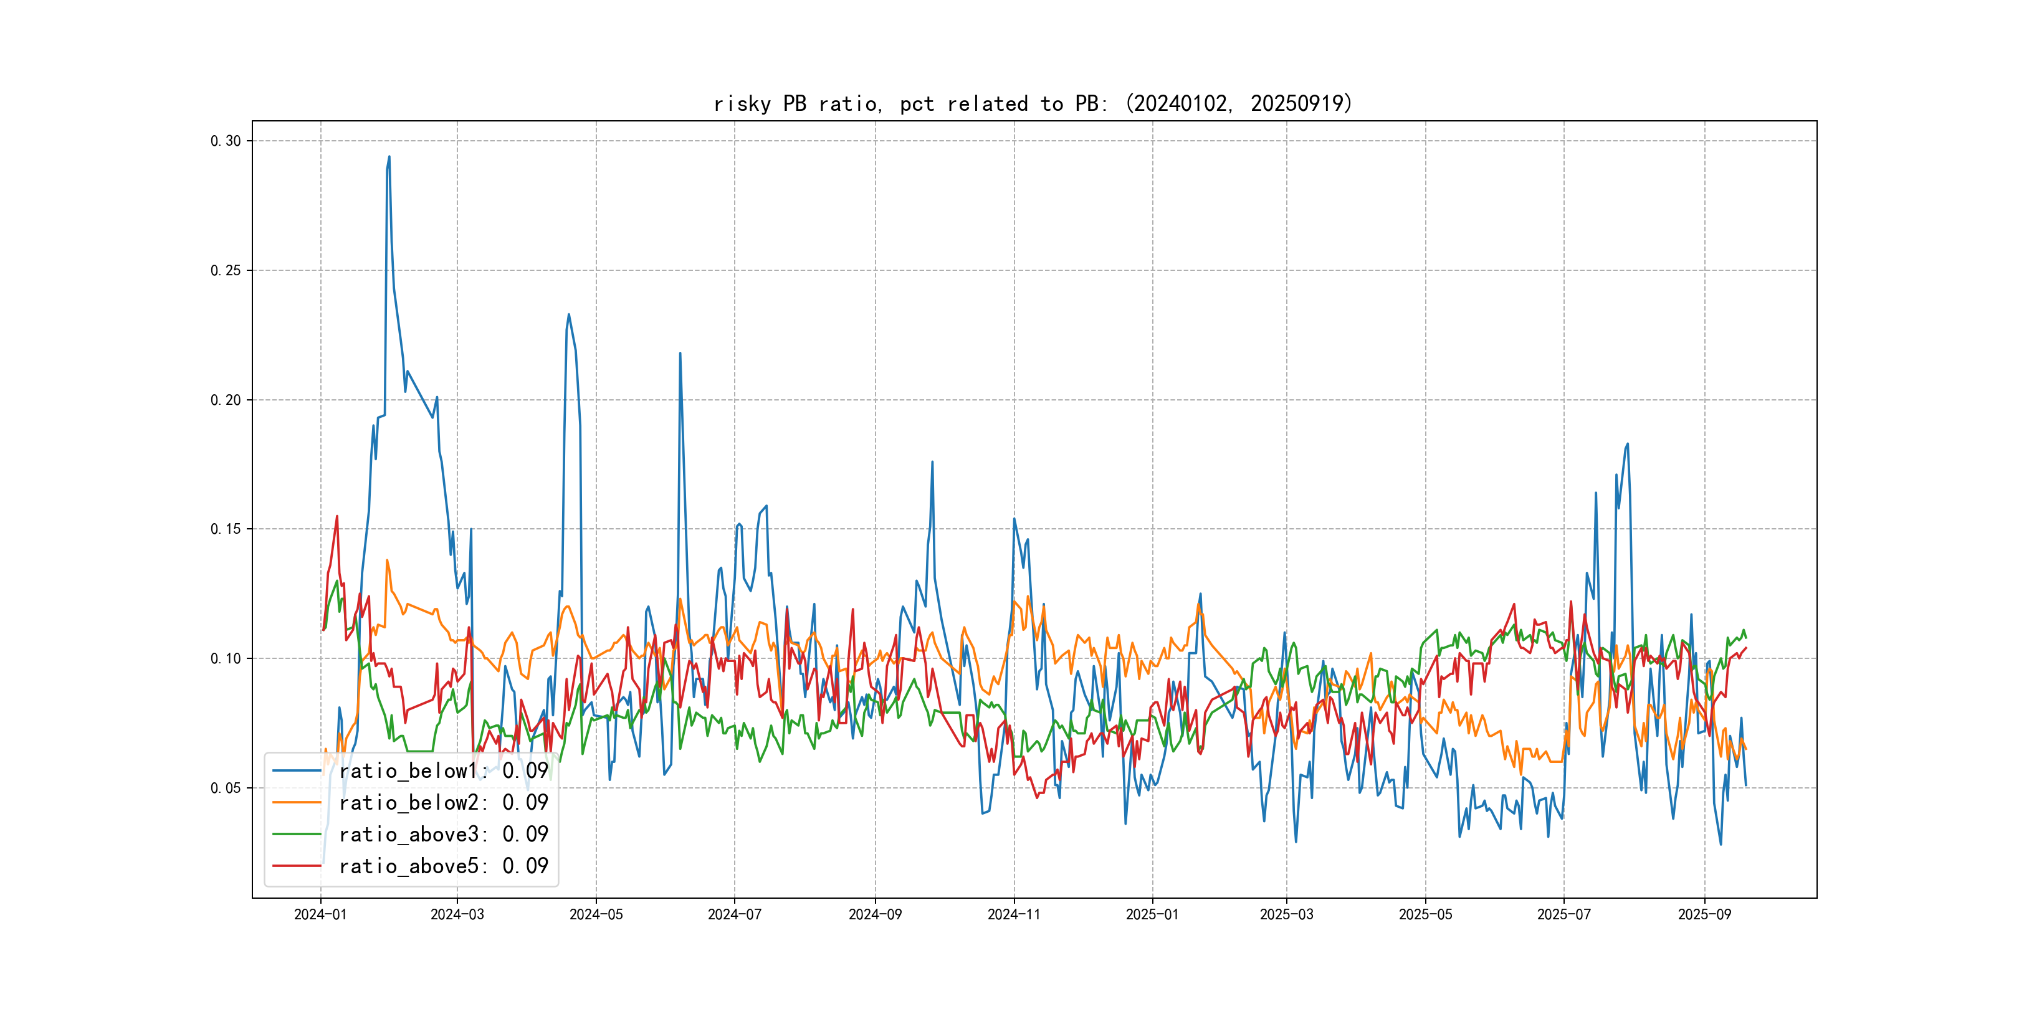Screen dimensions: 2019x1009
Task: Click the 2025-09 x-axis tick label
Action: click(1704, 914)
